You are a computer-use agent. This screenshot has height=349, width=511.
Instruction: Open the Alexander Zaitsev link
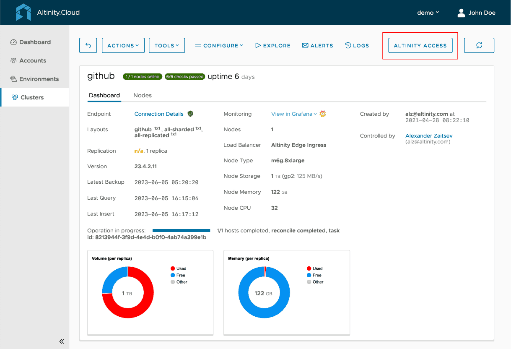point(429,135)
